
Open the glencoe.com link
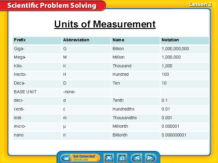tap(81, 159)
